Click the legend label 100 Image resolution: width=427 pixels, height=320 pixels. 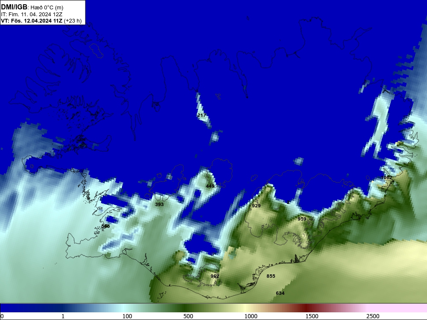click(x=127, y=316)
